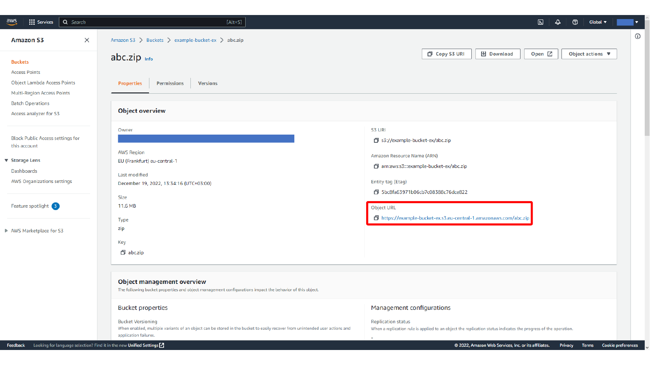Go to example-bucket-ex breadcrumb link
The width and height of the screenshot is (650, 365).
click(x=195, y=40)
